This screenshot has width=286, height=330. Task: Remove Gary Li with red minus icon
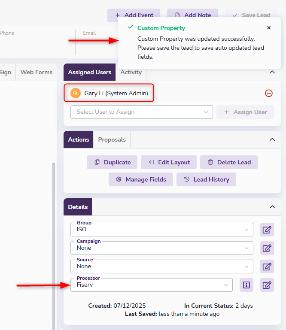[269, 93]
